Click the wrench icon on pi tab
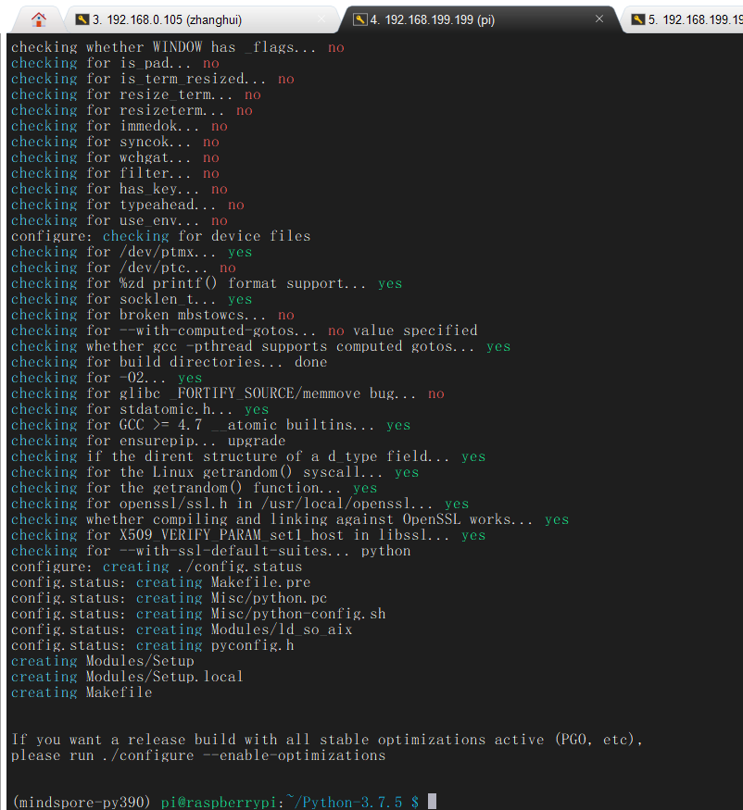This screenshot has height=810, width=743. tap(359, 19)
